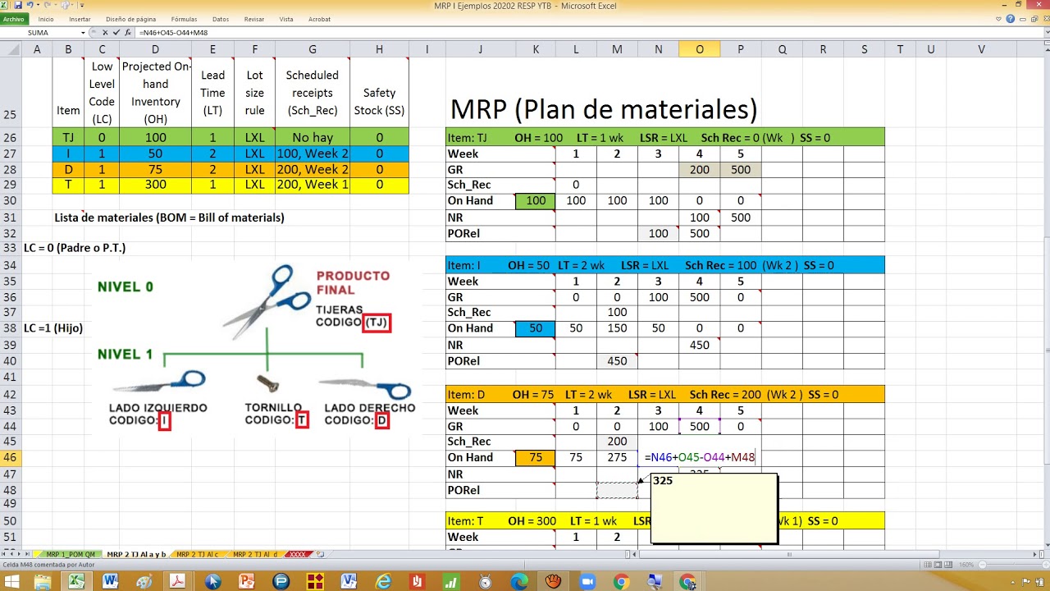Open the Acrobat ribbon tab
Screen dimensions: 1050x591
coord(319,19)
